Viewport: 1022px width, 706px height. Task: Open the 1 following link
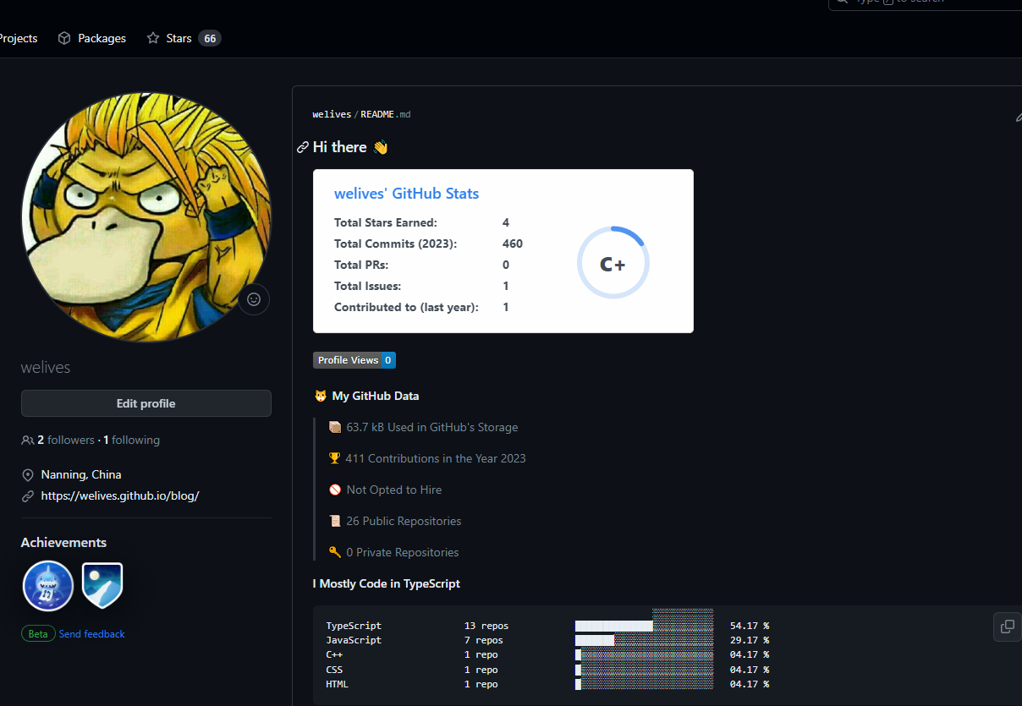[x=131, y=440]
